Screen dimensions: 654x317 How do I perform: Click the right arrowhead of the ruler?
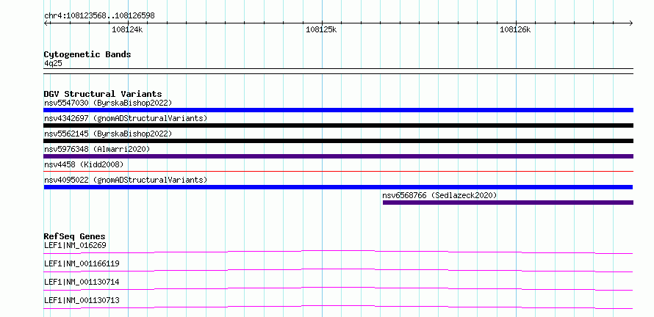click(x=630, y=23)
